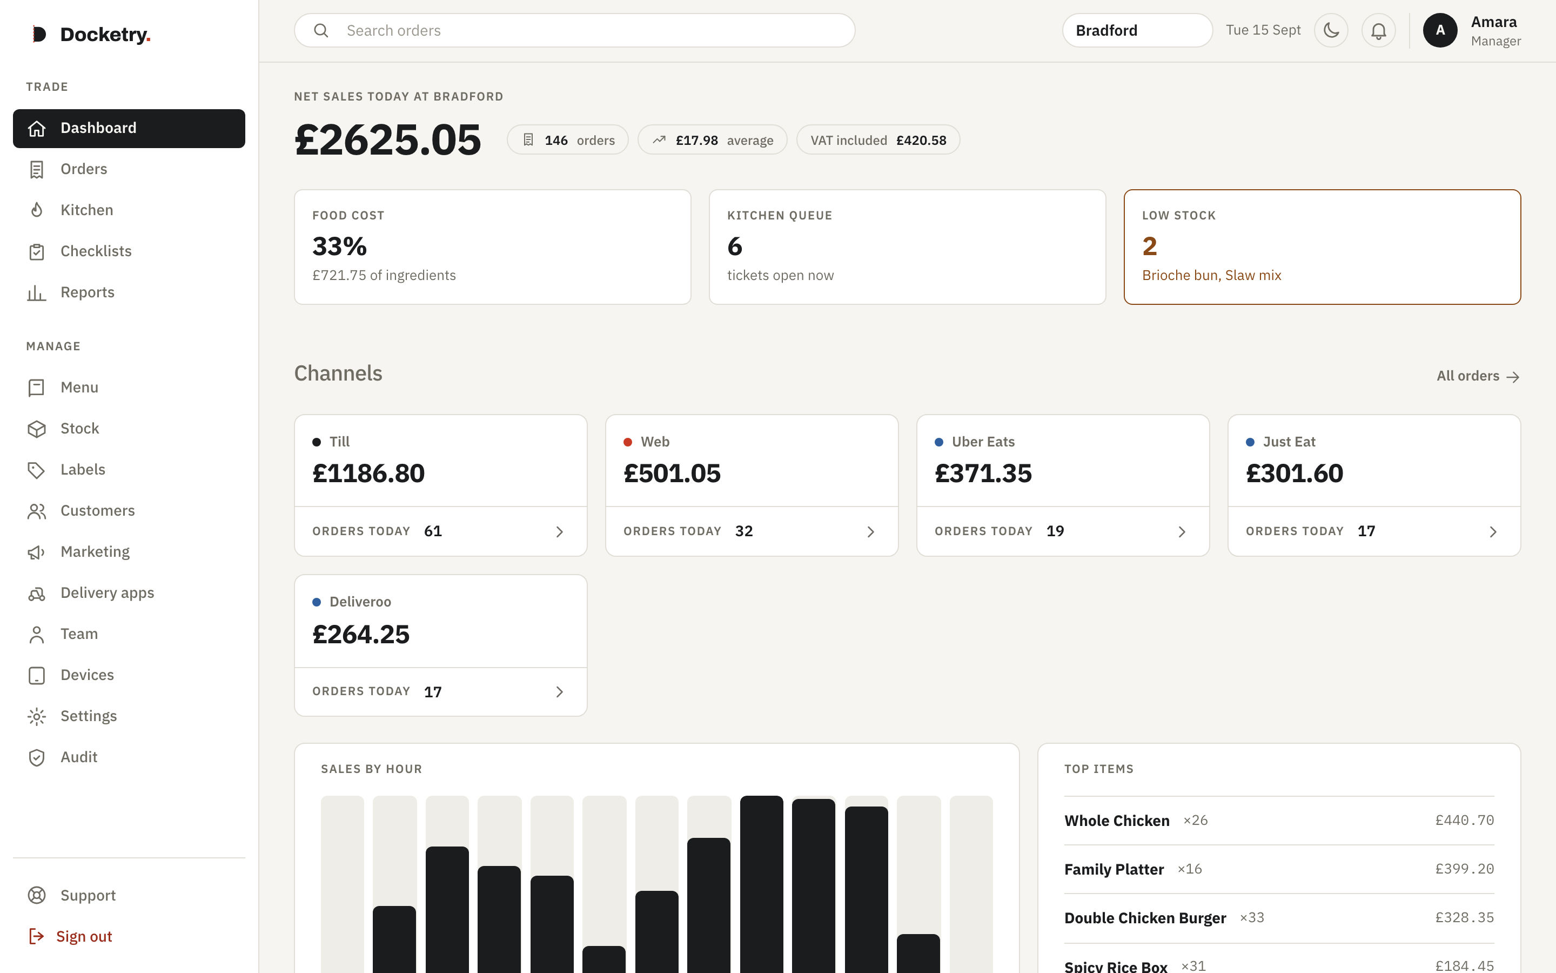Open the Orders page
The image size is (1556, 973).
pos(129,169)
